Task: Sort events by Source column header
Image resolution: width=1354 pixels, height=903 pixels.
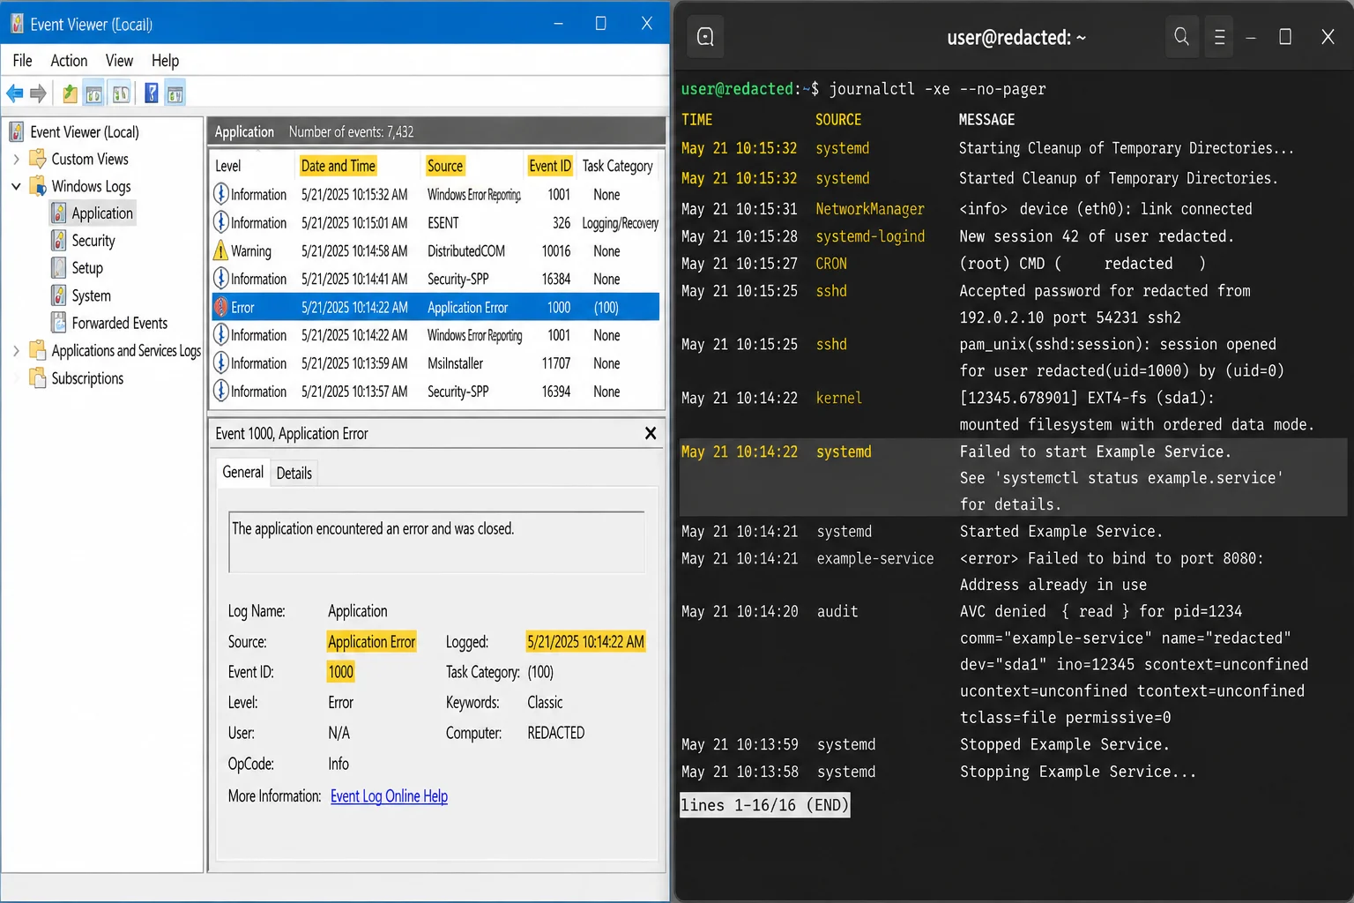Action: coord(445,166)
